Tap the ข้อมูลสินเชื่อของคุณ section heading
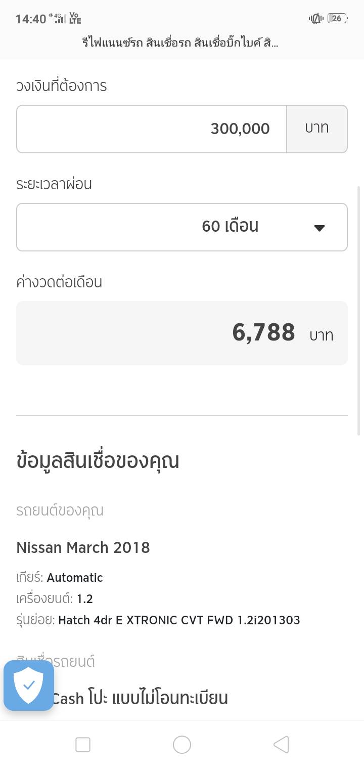This screenshot has height=769, width=364. click(98, 461)
